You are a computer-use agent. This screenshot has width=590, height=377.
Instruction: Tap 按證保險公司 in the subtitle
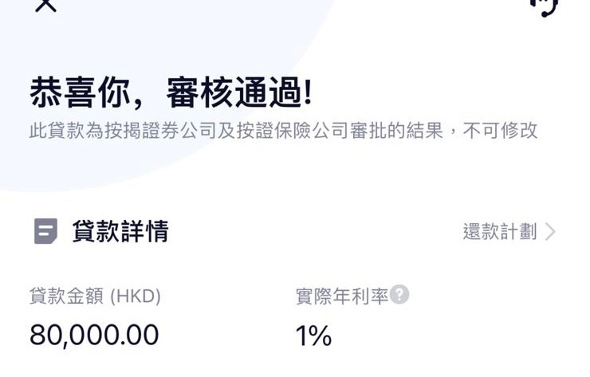click(292, 131)
